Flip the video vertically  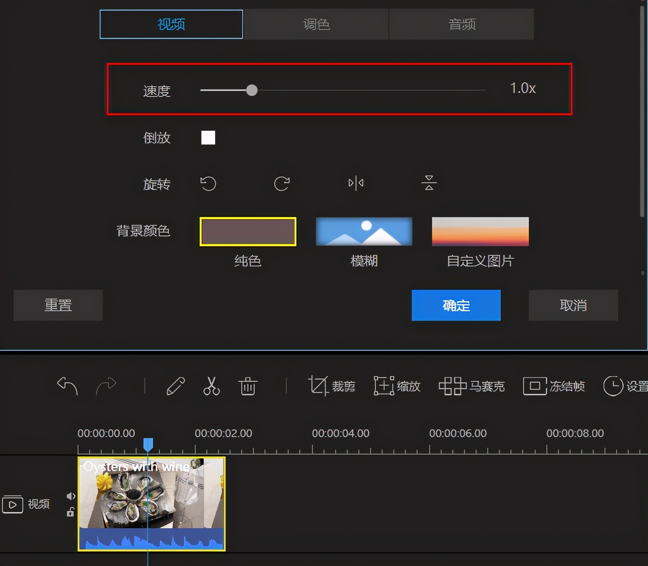(x=429, y=183)
